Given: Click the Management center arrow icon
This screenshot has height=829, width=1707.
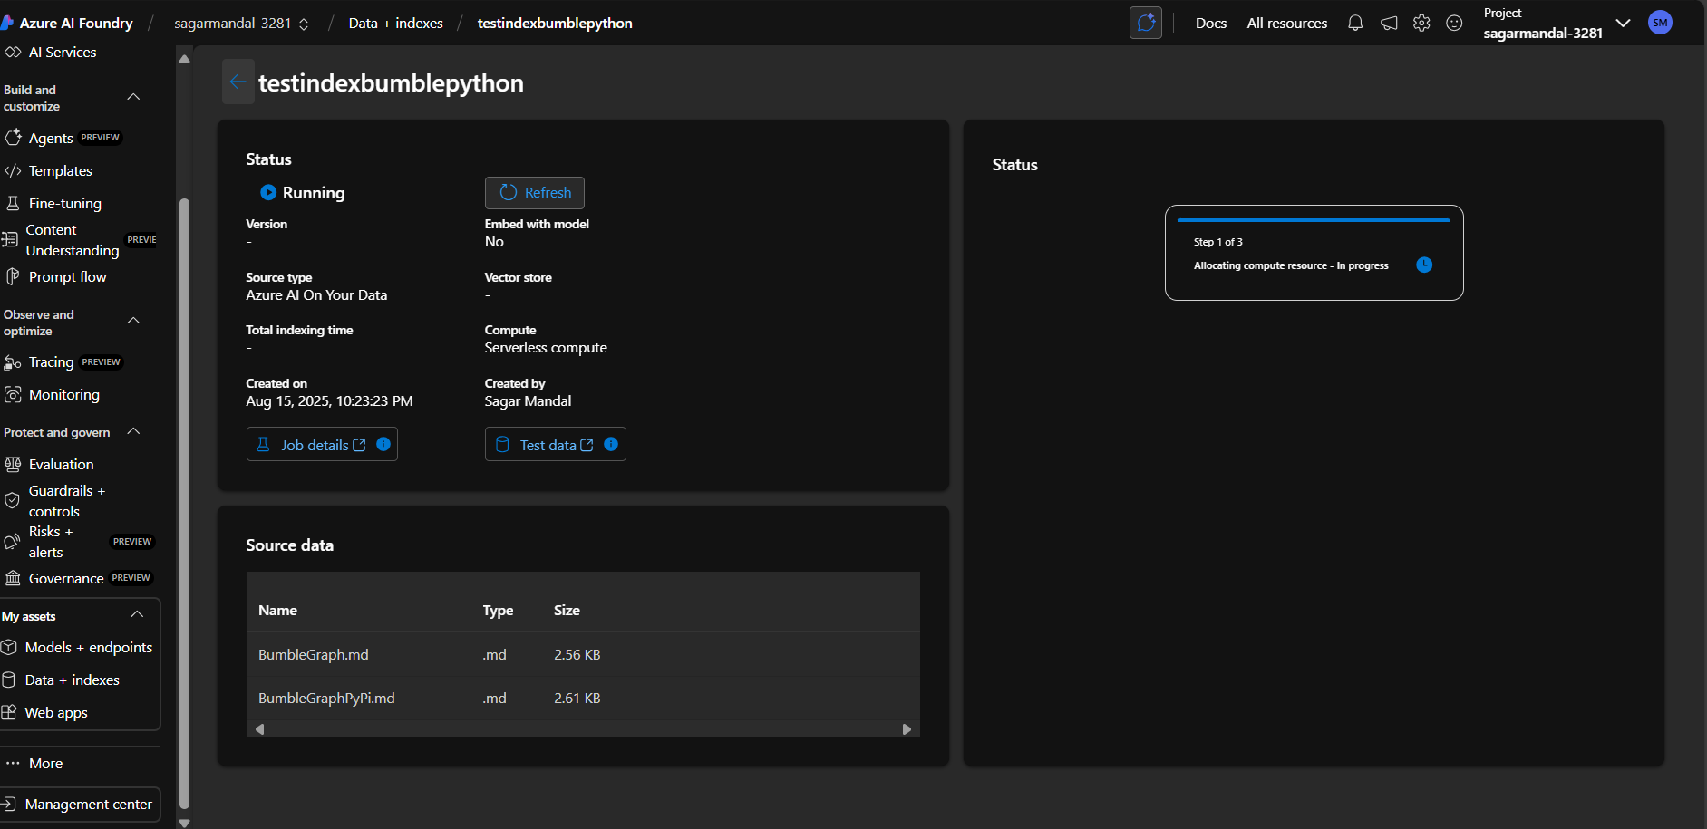Looking at the screenshot, I should coord(9,804).
